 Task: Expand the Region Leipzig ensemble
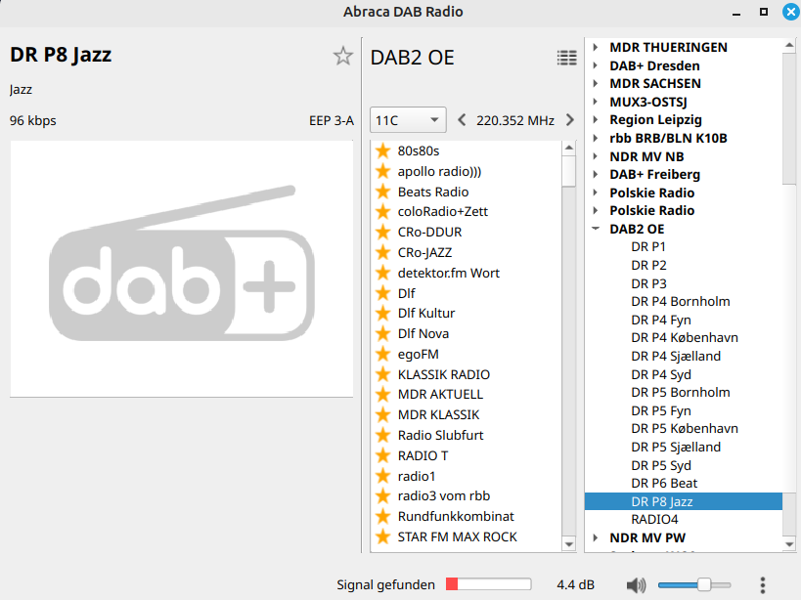pos(596,120)
